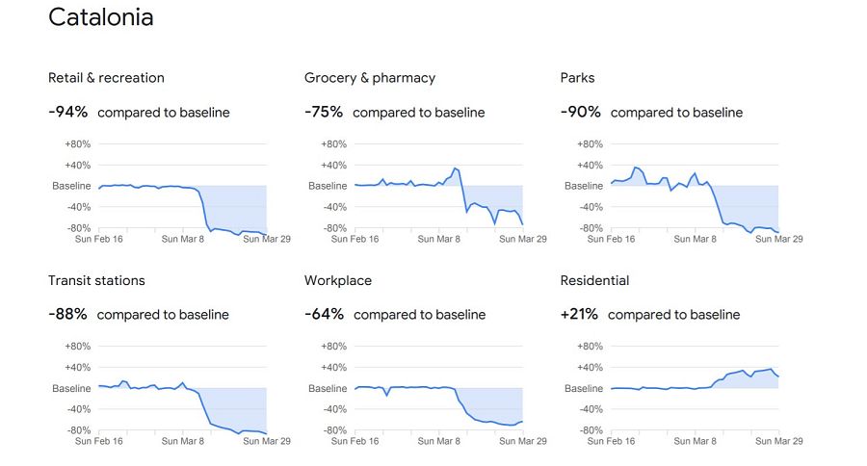Select the Parks section heading

577,78
